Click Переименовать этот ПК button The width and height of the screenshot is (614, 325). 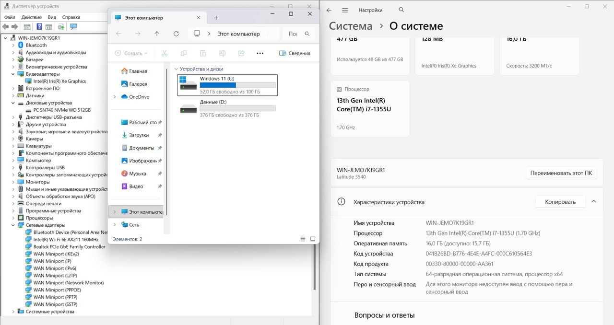(x=561, y=173)
